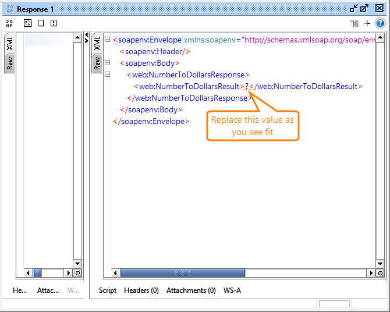Click the <web:NumberToDollarsResponse> opening tag
Image resolution: width=390 pixels, height=312 pixels.
coord(188,75)
